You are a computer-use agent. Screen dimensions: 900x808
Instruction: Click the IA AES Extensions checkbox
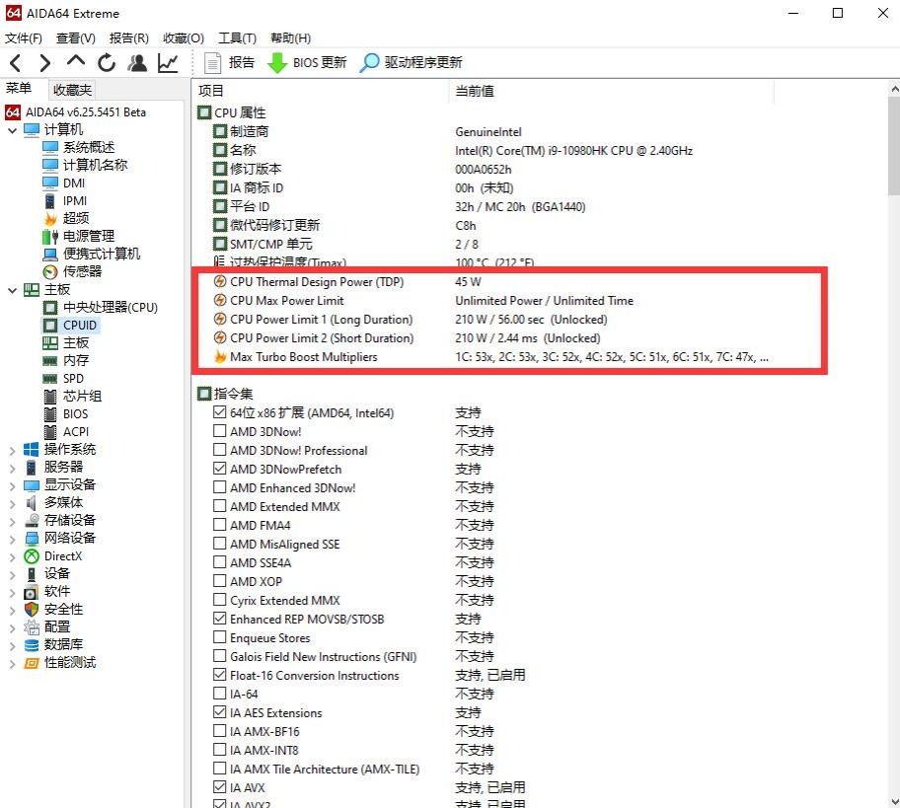pos(220,712)
